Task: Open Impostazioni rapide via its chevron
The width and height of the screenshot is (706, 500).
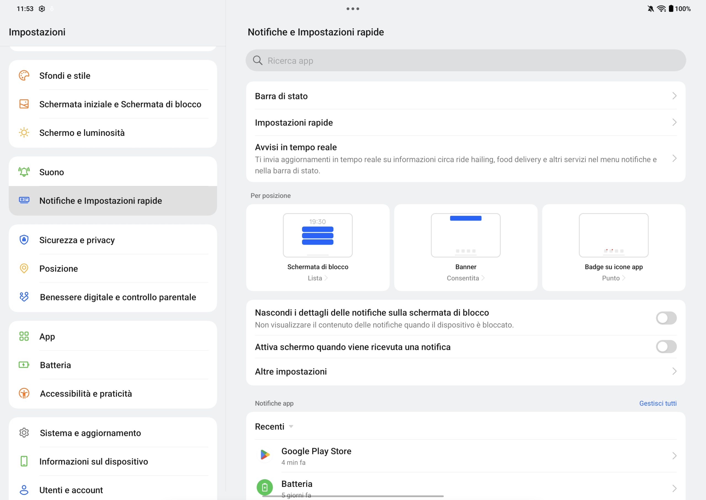Action: (674, 122)
